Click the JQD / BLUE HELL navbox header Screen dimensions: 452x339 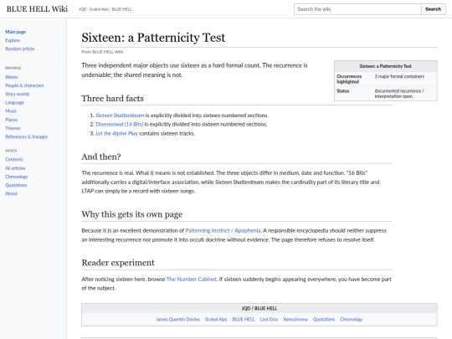point(259,308)
